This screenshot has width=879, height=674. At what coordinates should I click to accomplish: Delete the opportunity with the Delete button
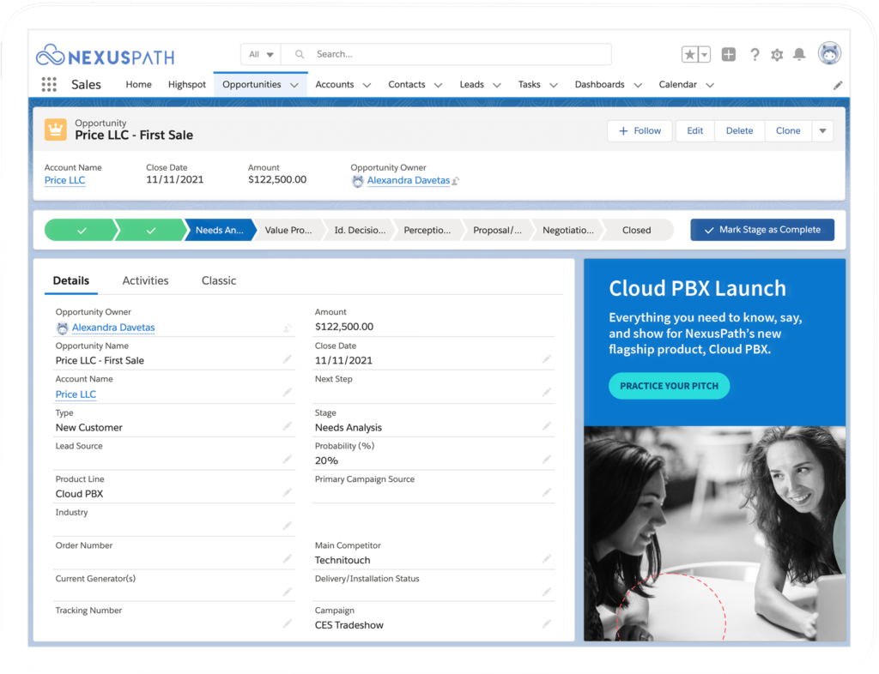[739, 131]
